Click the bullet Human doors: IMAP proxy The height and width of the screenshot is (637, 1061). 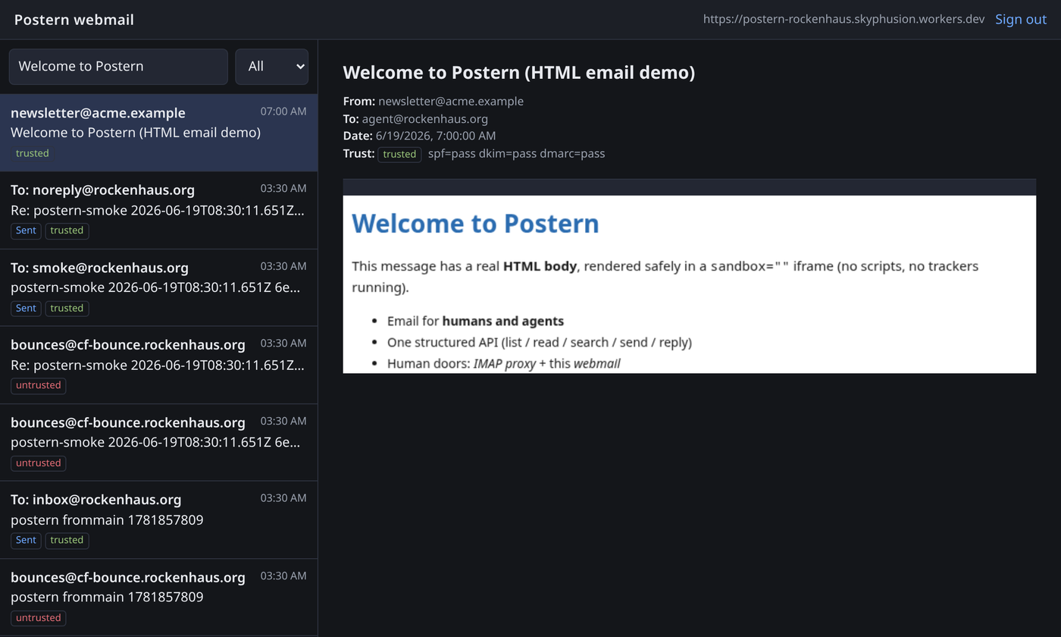pos(504,363)
